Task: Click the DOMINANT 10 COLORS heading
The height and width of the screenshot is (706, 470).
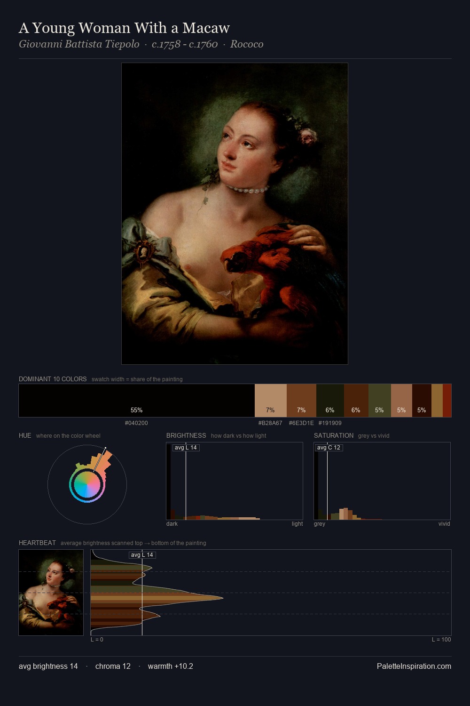Action: click(53, 379)
